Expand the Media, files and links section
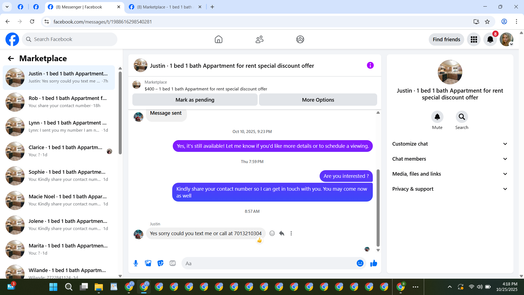524x295 pixels. (450, 174)
